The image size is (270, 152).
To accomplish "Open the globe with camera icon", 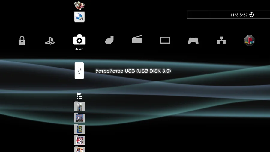I will [x=79, y=17].
